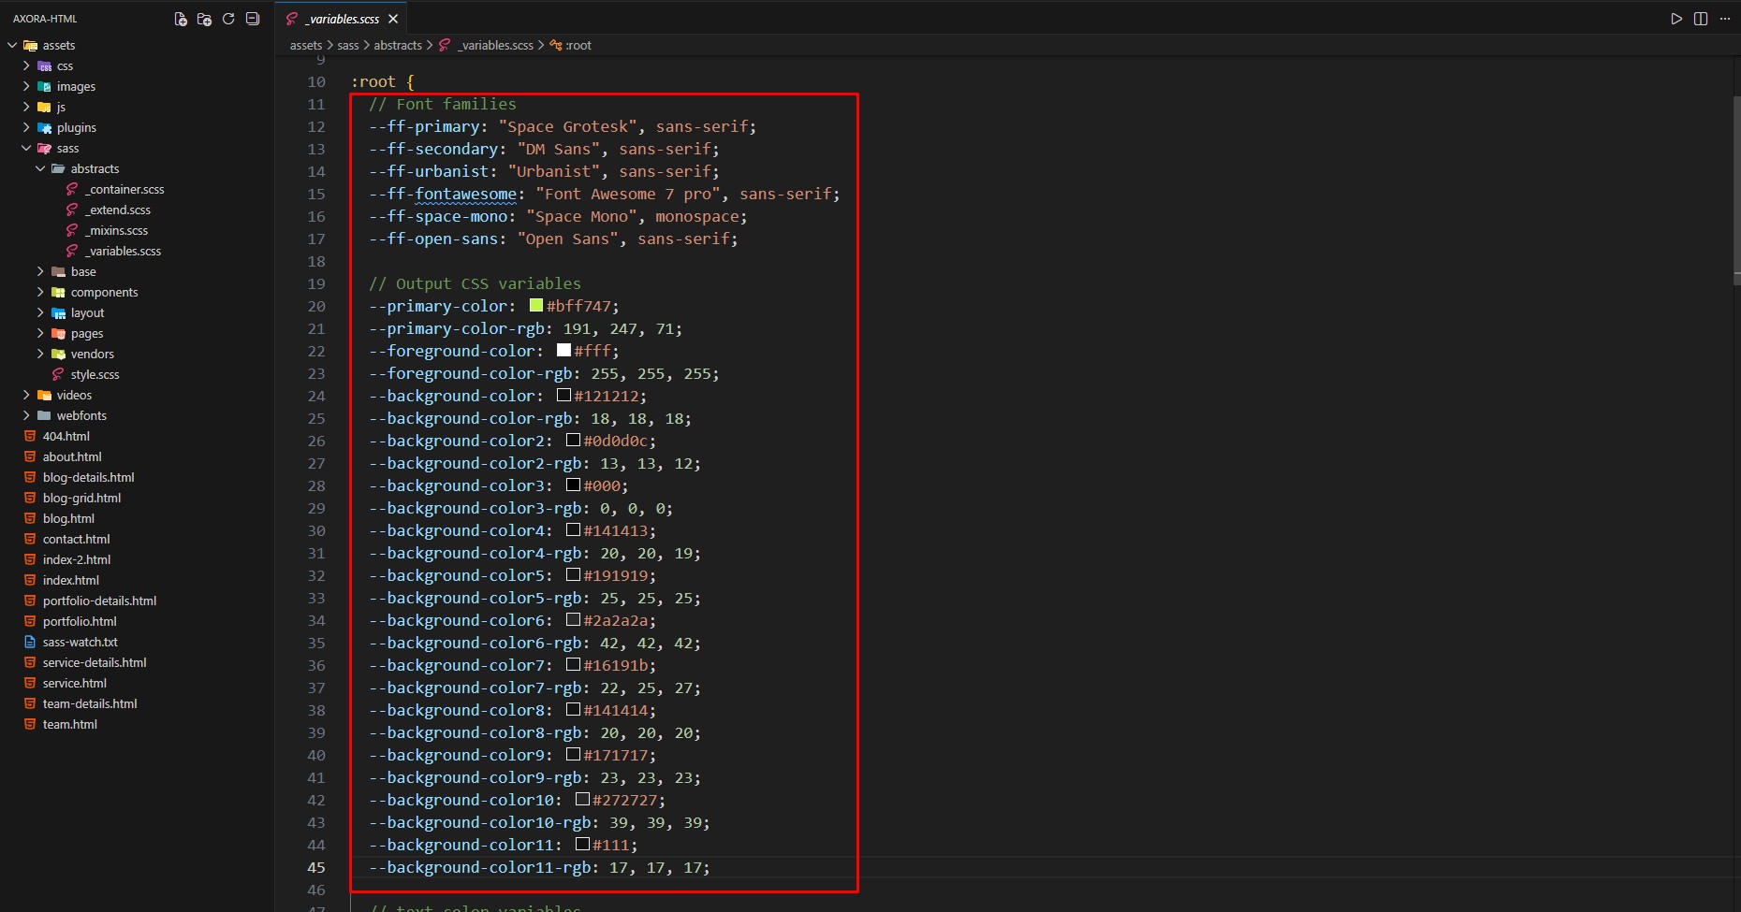Click the Run play icon in editor toolbar
This screenshot has height=912, width=1741.
click(1676, 19)
